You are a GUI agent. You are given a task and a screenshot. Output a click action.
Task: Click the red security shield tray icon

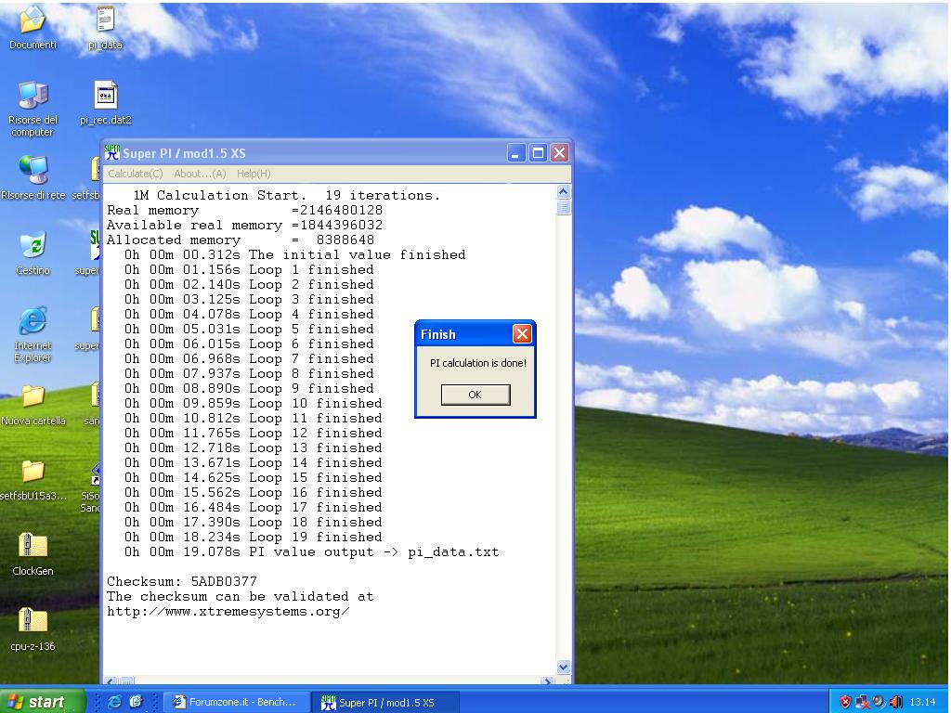tap(845, 702)
